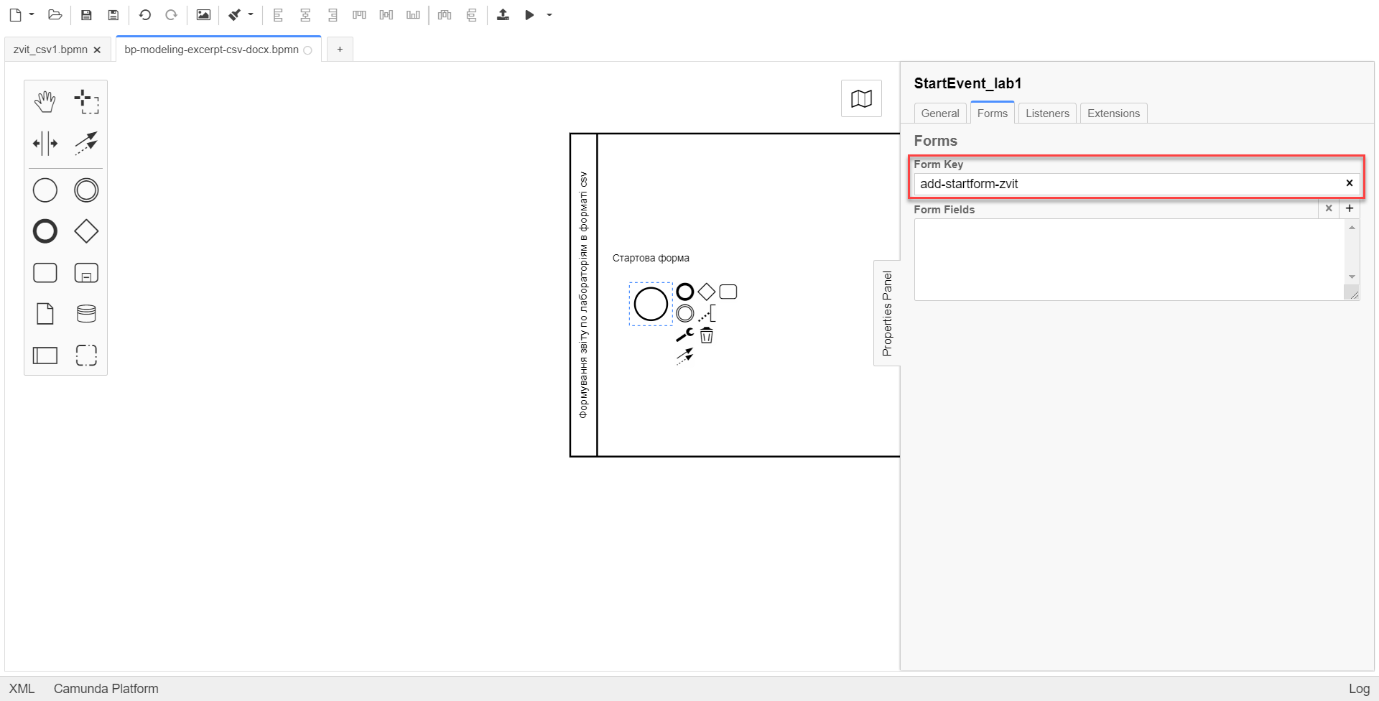Activate the Space tool in palette
Screen dimensions: 1379x701
(x=45, y=143)
